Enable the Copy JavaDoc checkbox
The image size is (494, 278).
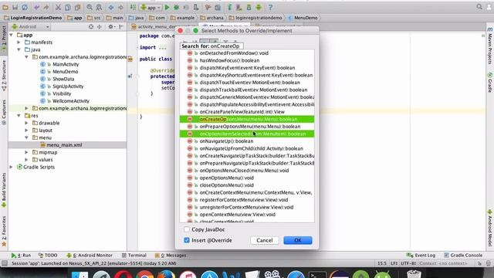187,229
